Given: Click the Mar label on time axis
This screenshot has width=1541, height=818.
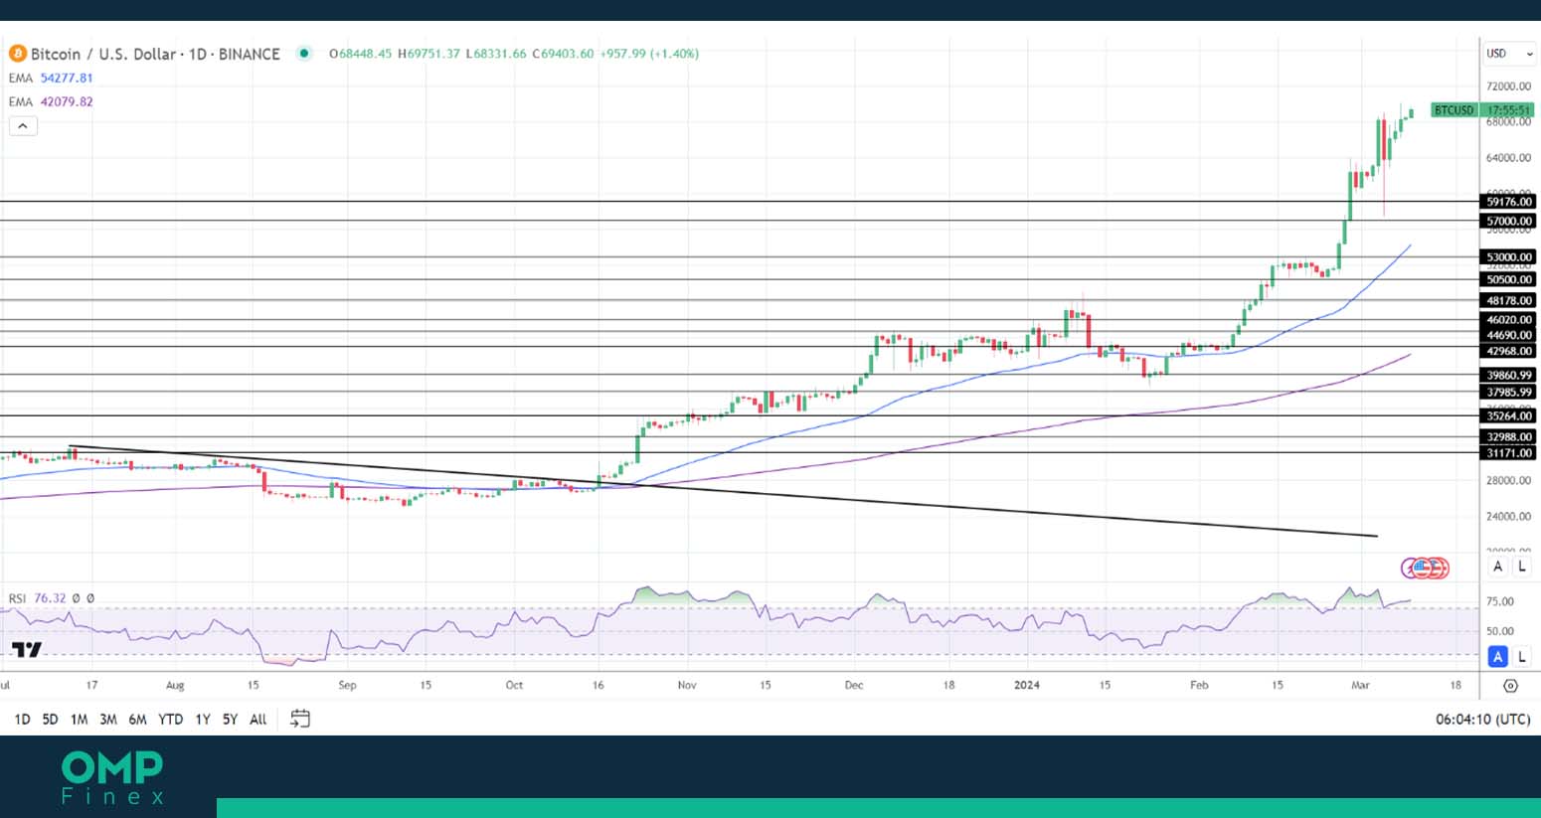Looking at the screenshot, I should (1361, 686).
